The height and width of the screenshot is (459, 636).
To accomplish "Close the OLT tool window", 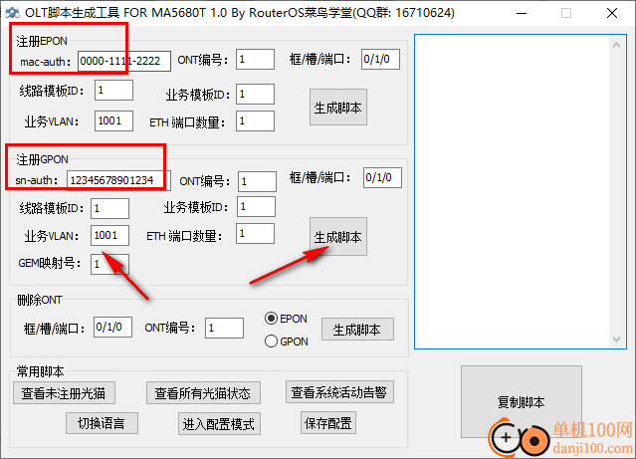I will (x=612, y=13).
